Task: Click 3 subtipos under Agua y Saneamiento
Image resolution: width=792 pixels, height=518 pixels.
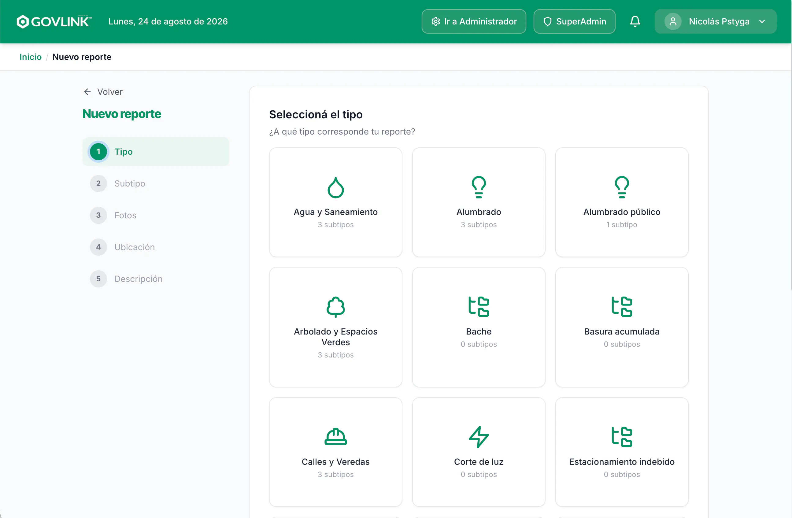Action: click(335, 224)
